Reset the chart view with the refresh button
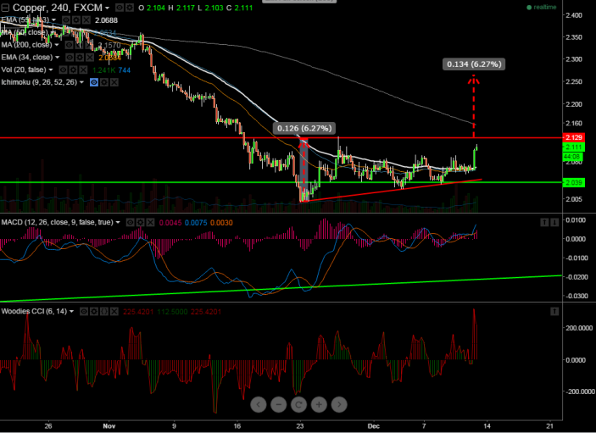This screenshot has width=596, height=433. click(298, 403)
